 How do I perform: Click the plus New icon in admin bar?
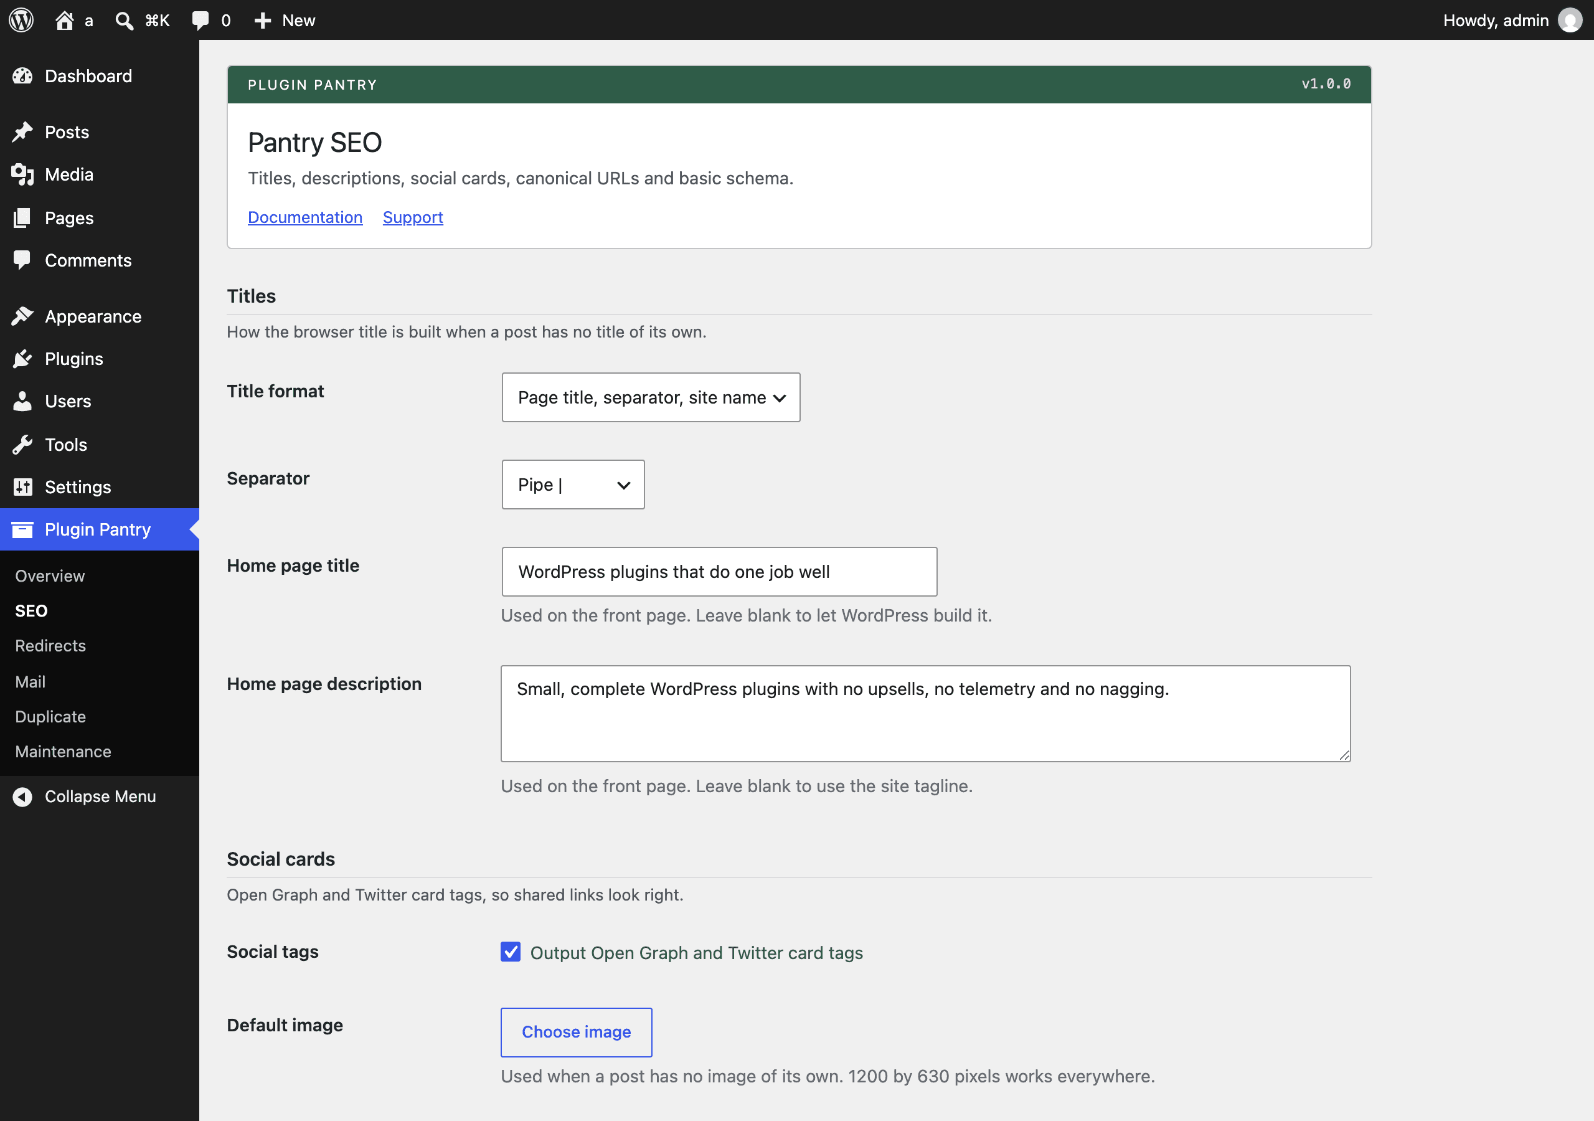point(262,20)
